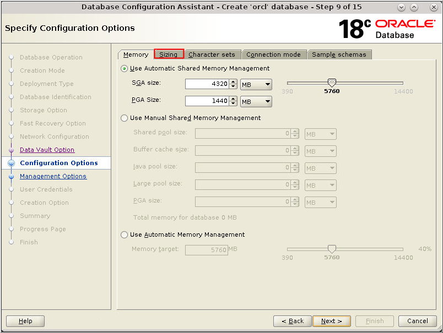Click Total memory for database text
Image resolution: width=443 pixels, height=333 pixels.
[185, 217]
